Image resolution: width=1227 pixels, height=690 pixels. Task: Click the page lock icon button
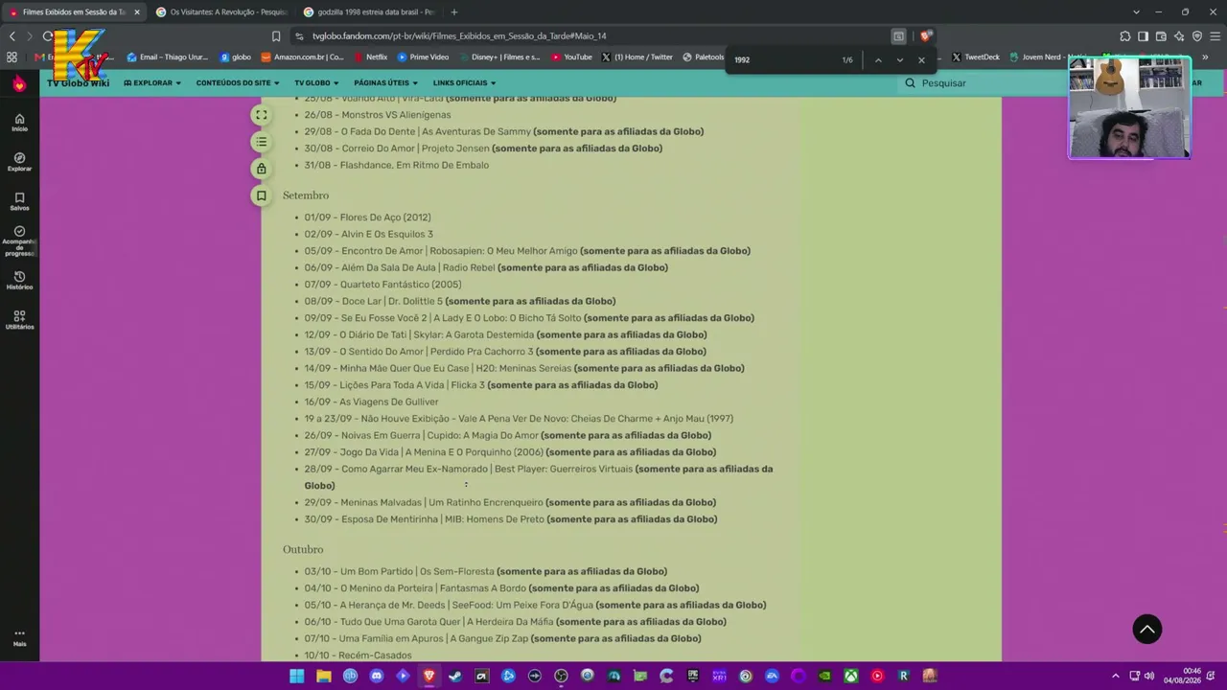click(261, 169)
